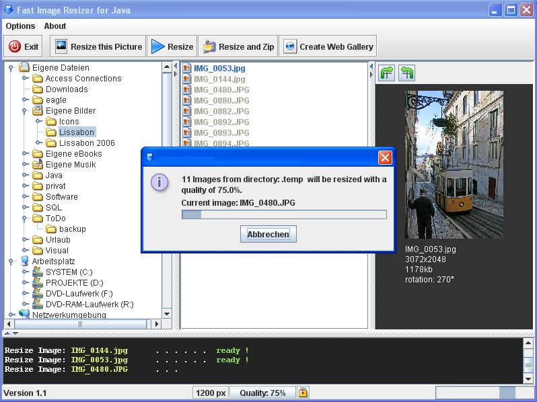
Task: Expand the Icons folder node
Action: (x=38, y=121)
